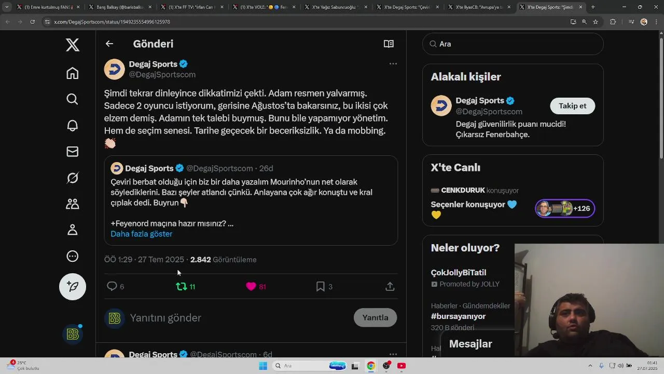This screenshot has width=664, height=374.
Task: Open Profile person icon in sidebar
Action: point(73,230)
